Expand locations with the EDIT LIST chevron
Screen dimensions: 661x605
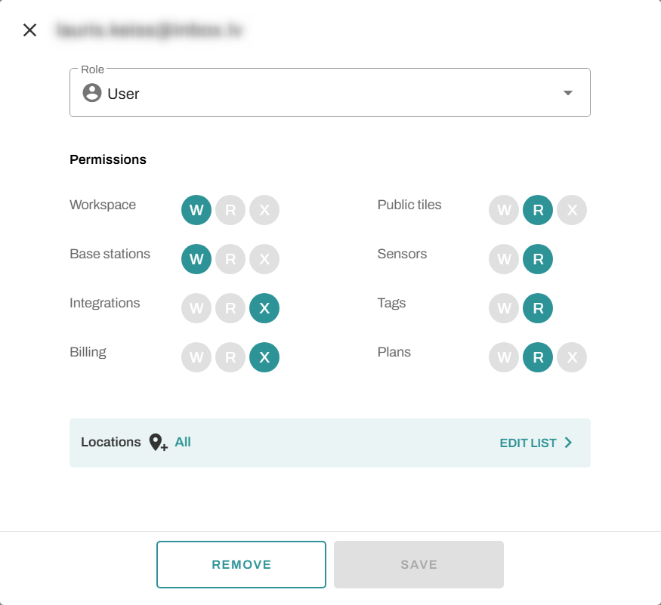coord(568,443)
